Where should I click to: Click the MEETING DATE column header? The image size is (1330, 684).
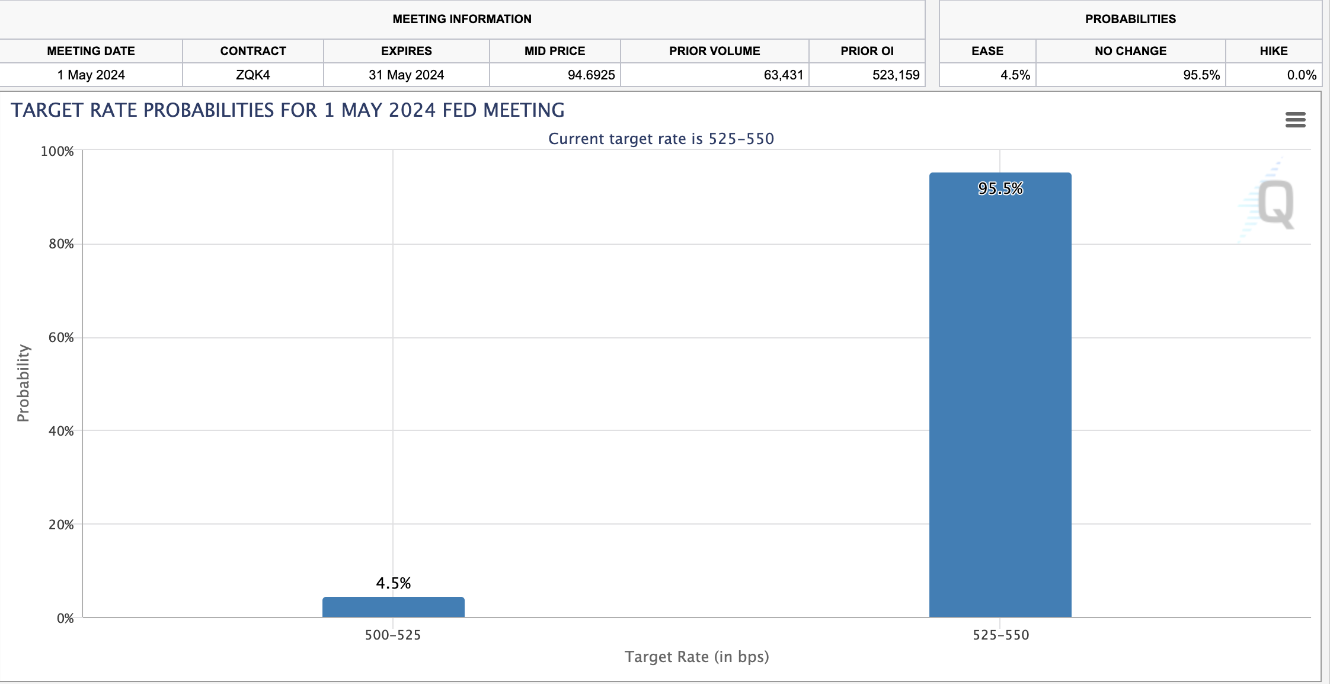click(91, 51)
